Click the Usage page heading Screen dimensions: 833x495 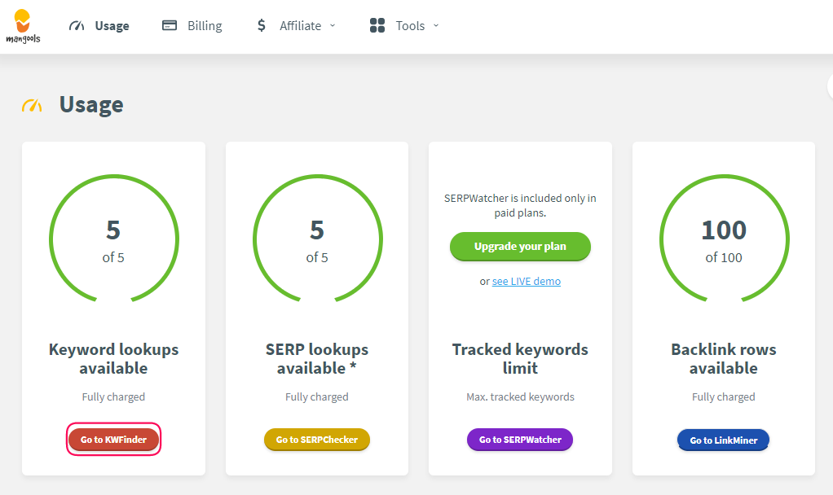tap(91, 105)
